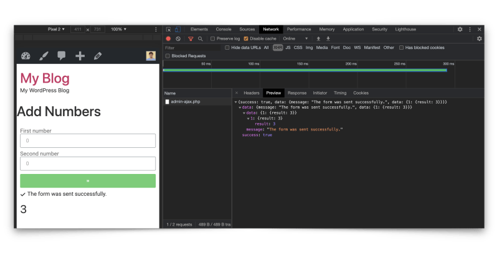The image size is (497, 256).
Task: Switch to the Elements tab
Action: point(199,29)
